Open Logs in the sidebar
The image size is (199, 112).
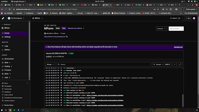pos(6,46)
